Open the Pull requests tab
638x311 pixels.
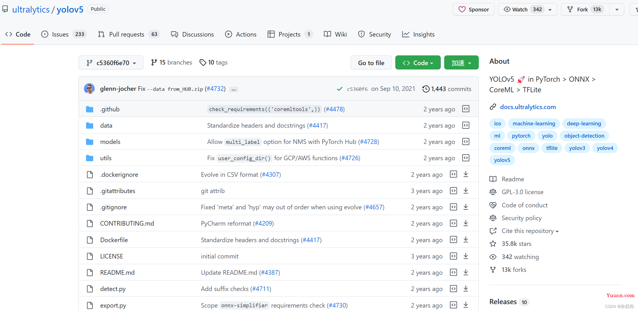tap(129, 34)
